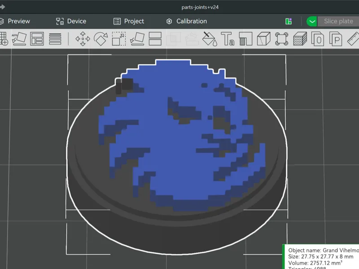Select the Scale tool

point(119,39)
